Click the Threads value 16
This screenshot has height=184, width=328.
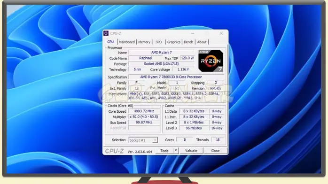click(x=218, y=139)
